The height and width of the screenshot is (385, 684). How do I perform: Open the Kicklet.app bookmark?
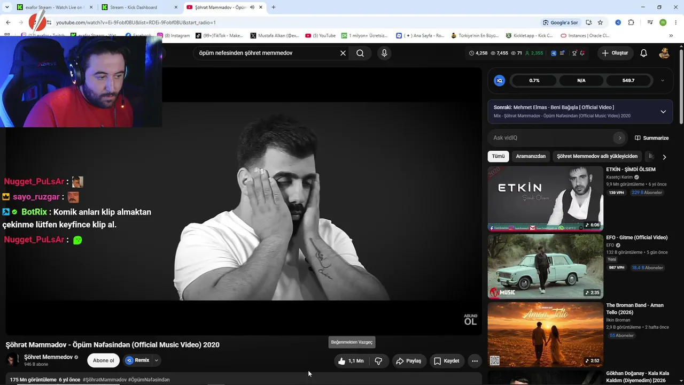(x=531, y=36)
